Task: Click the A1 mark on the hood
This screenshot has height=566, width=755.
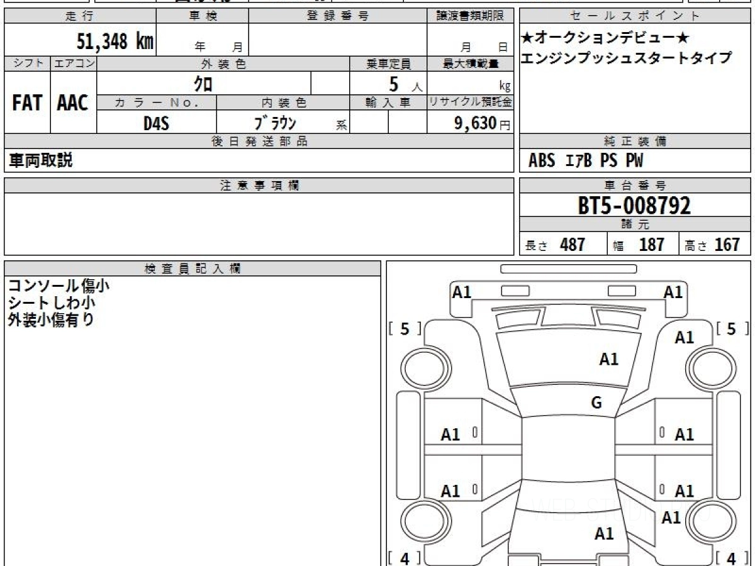Action: tap(608, 359)
